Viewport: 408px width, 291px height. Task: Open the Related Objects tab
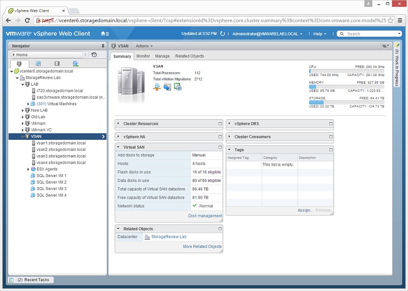(x=190, y=56)
